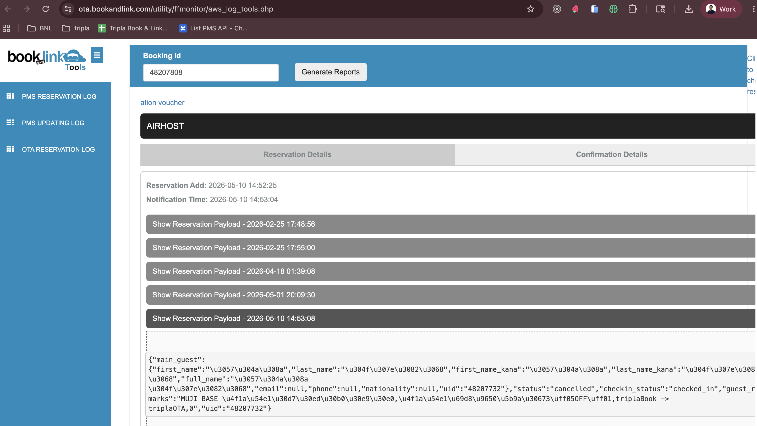Open the apps grid icon in bookmarks bar
The image size is (757, 426).
click(x=7, y=28)
